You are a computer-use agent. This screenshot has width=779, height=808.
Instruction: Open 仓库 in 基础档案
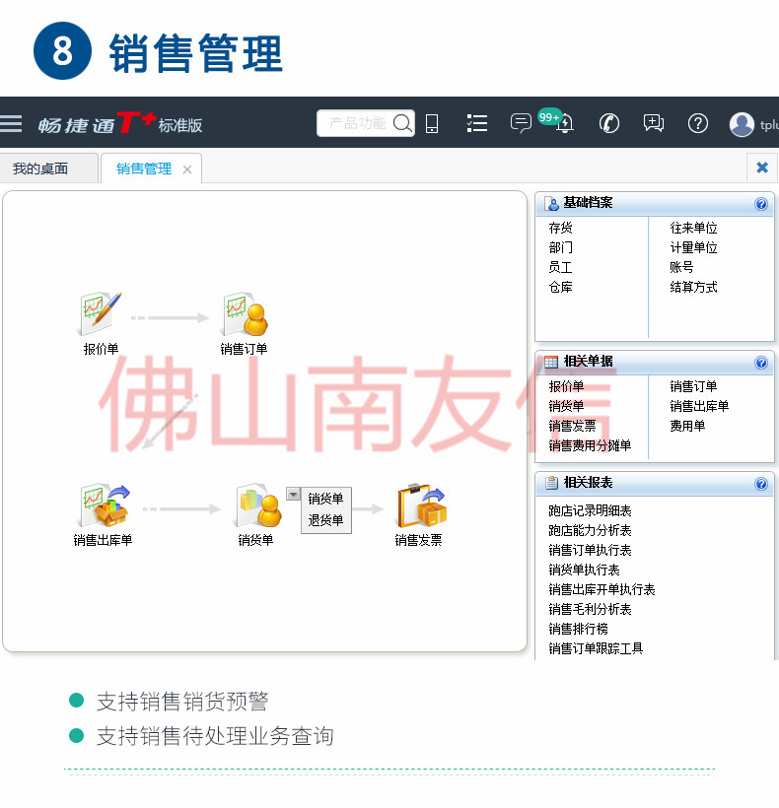[x=560, y=287]
